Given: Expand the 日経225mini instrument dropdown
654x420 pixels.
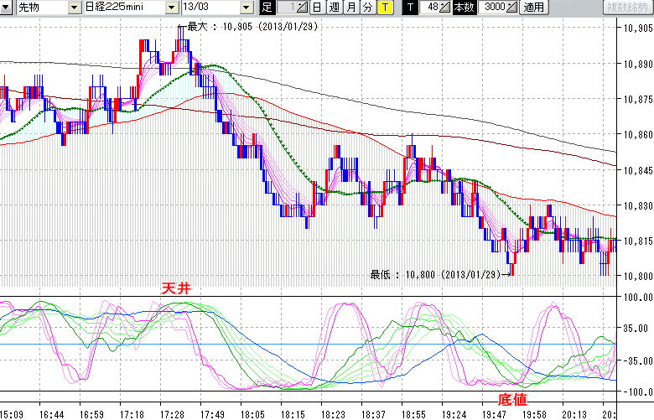Looking at the screenshot, I should coord(171,8).
